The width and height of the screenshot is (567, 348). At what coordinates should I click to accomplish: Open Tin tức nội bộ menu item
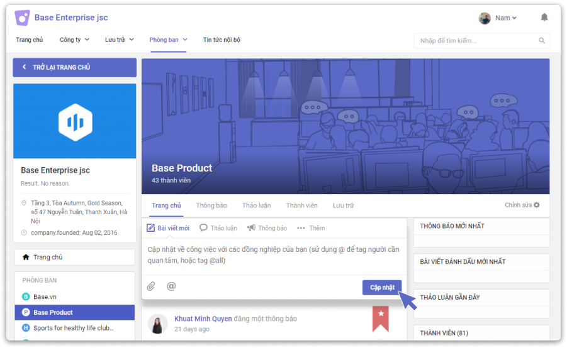click(222, 40)
